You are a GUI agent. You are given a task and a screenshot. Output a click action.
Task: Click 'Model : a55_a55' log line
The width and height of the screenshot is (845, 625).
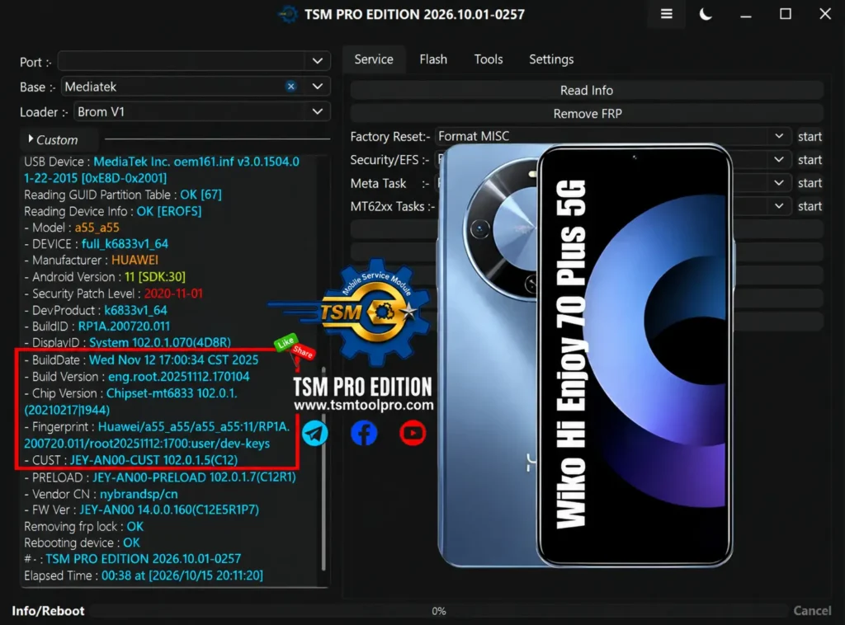(72, 228)
